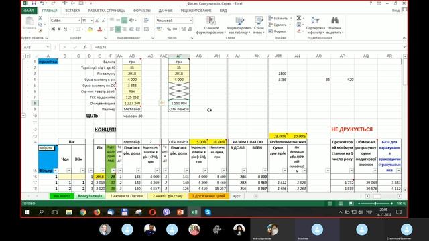Click the Paste clipboard icon
Image resolution: width=429 pixels, height=241 pixels.
tap(29, 21)
